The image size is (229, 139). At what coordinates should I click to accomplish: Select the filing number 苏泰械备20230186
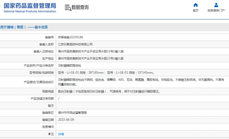pyautogui.click(x=70, y=37)
